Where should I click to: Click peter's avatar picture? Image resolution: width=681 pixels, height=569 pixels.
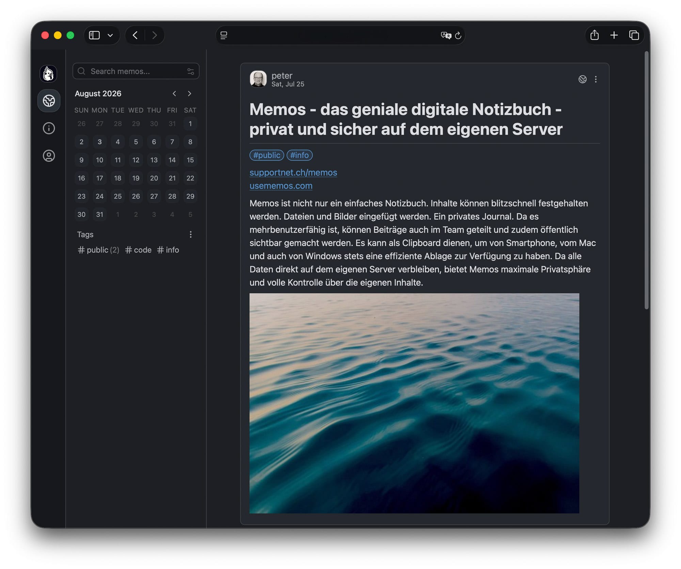click(258, 79)
